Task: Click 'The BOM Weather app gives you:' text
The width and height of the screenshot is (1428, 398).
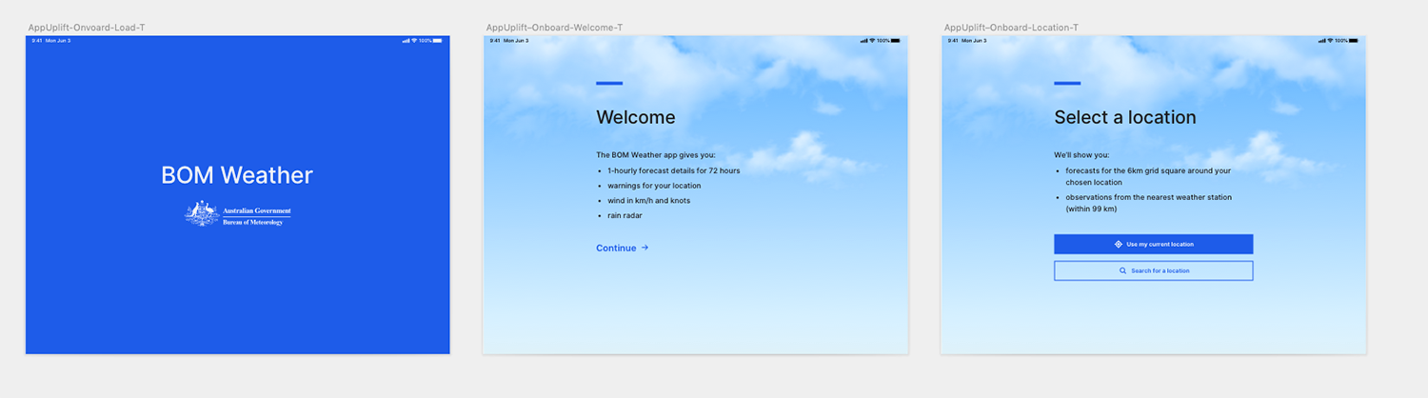Action: (655, 154)
